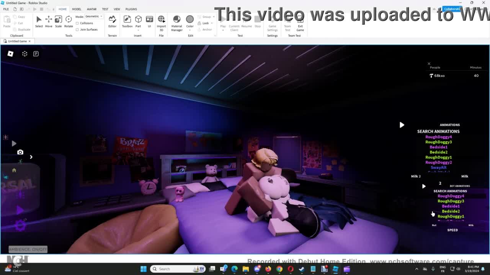Toggle the Ambience ON/OFF button
The width and height of the screenshot is (490, 275).
(x=28, y=249)
